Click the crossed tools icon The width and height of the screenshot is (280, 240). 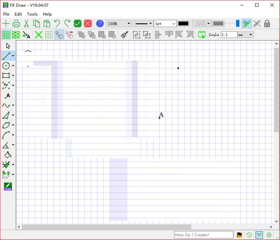point(257,24)
